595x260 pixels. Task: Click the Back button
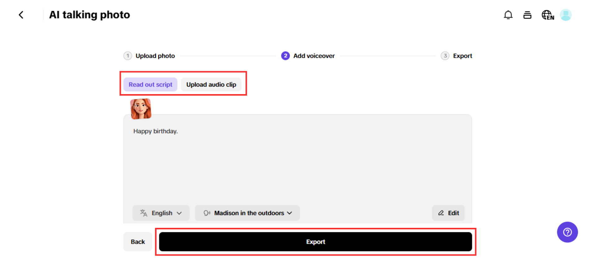tap(138, 242)
